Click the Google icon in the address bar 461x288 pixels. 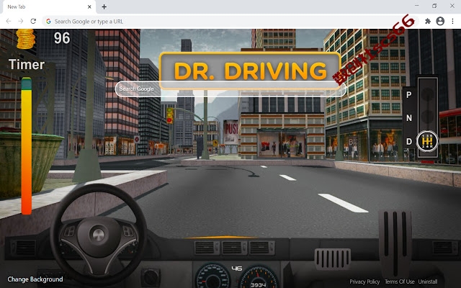[x=48, y=22]
